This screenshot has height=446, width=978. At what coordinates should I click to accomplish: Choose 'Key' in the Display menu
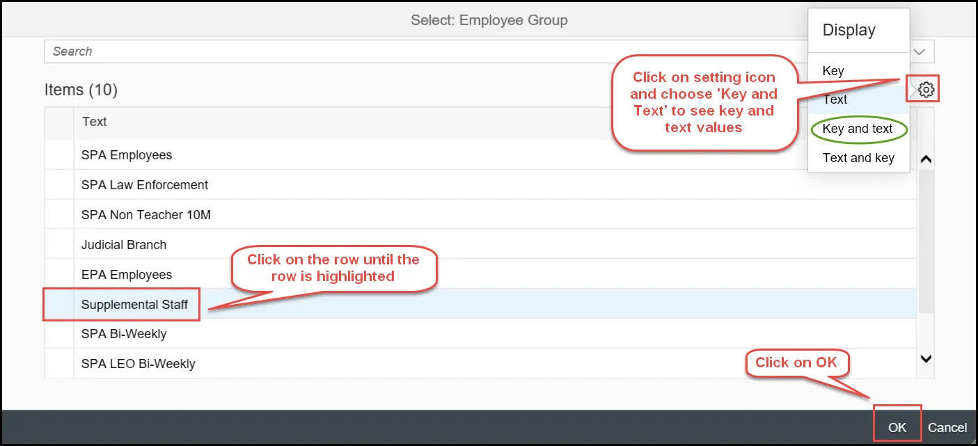pyautogui.click(x=833, y=71)
